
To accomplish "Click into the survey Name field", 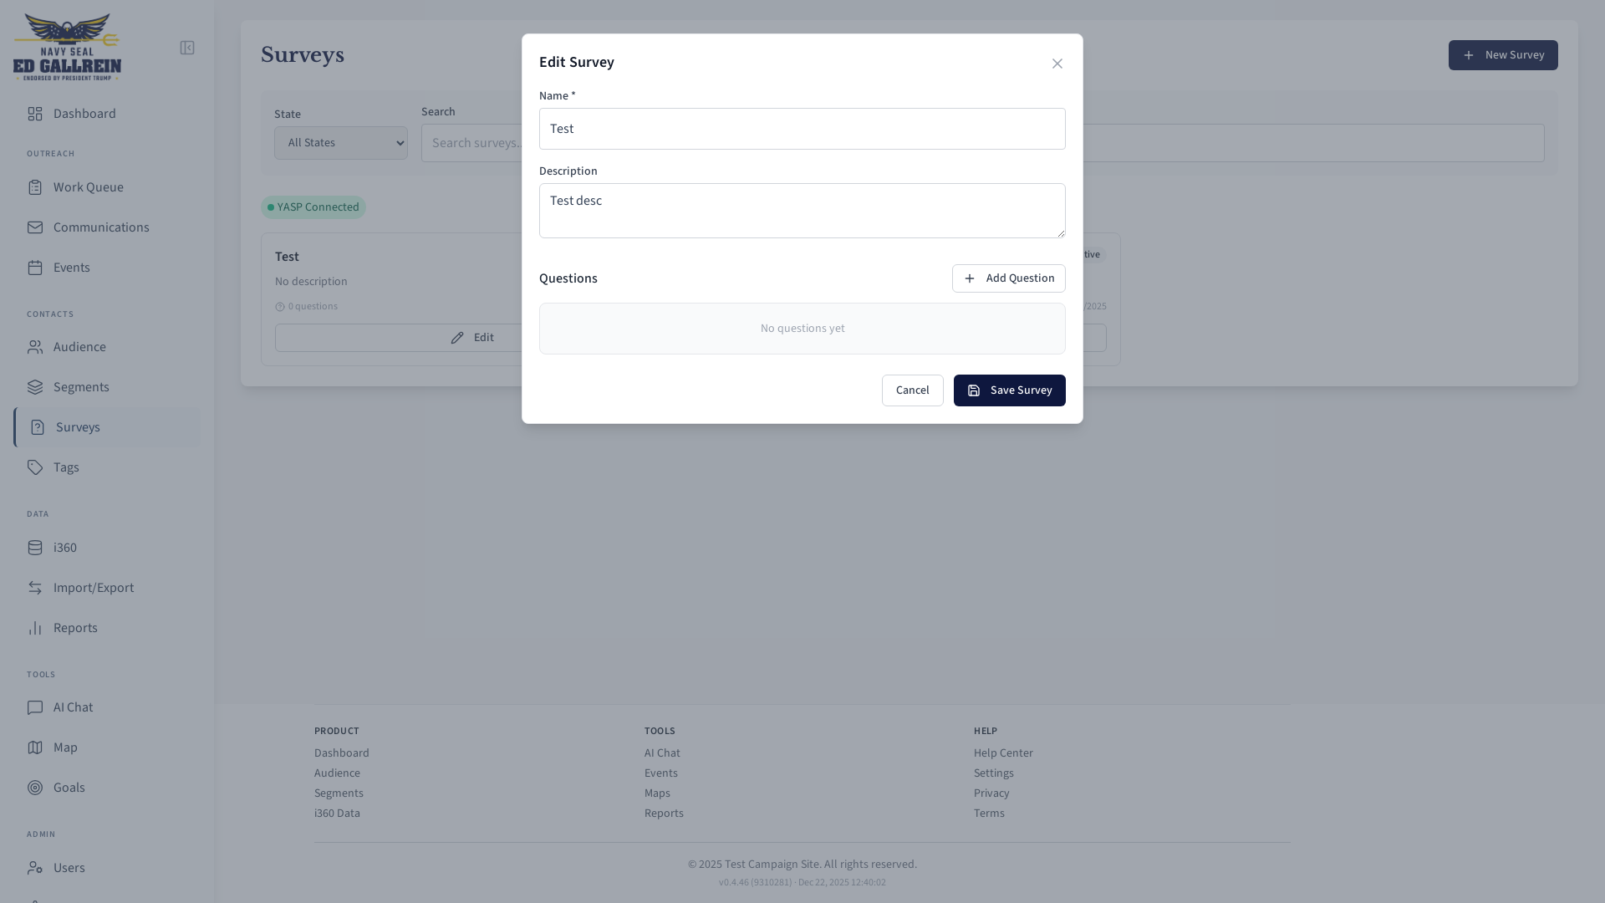I will pos(802,129).
